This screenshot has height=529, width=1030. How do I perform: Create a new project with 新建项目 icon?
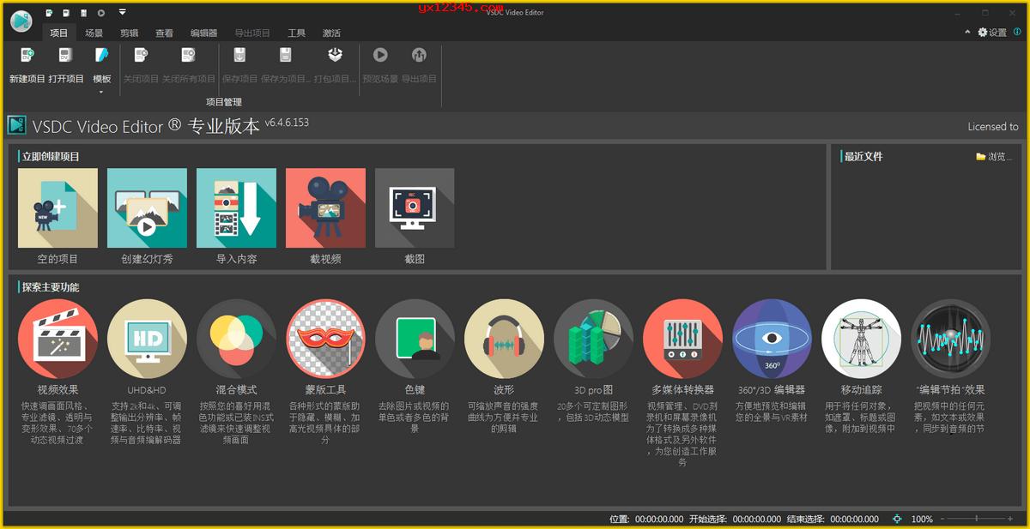(x=27, y=60)
